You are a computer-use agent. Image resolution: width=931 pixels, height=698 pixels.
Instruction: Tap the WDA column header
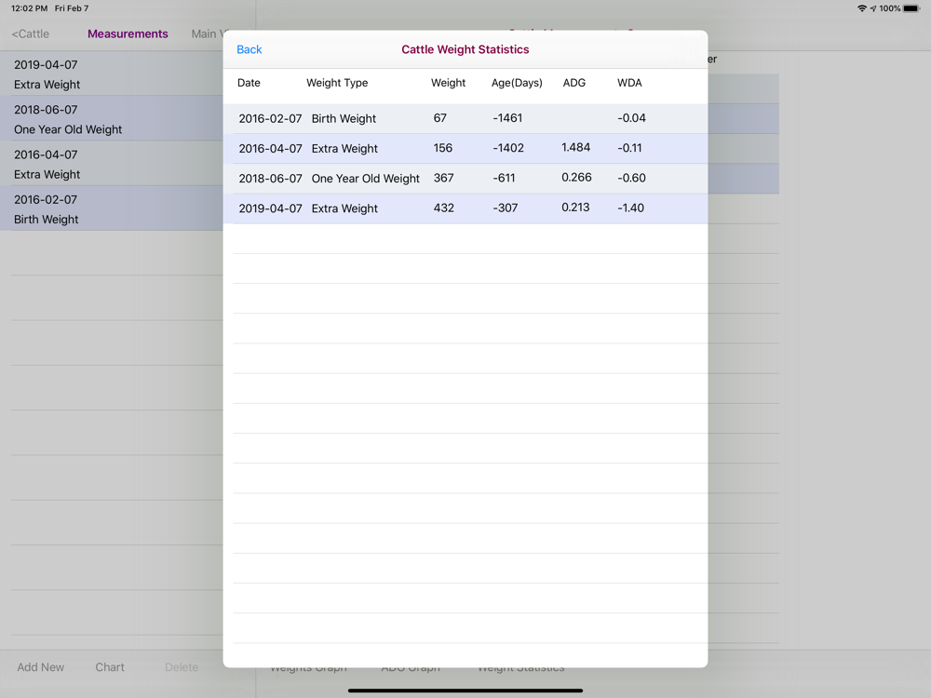629,83
